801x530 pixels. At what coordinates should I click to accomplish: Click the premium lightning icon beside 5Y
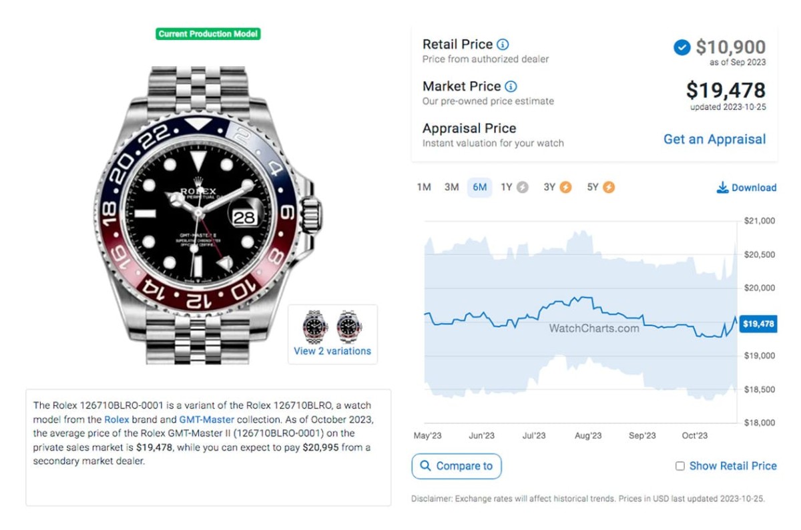[609, 188]
